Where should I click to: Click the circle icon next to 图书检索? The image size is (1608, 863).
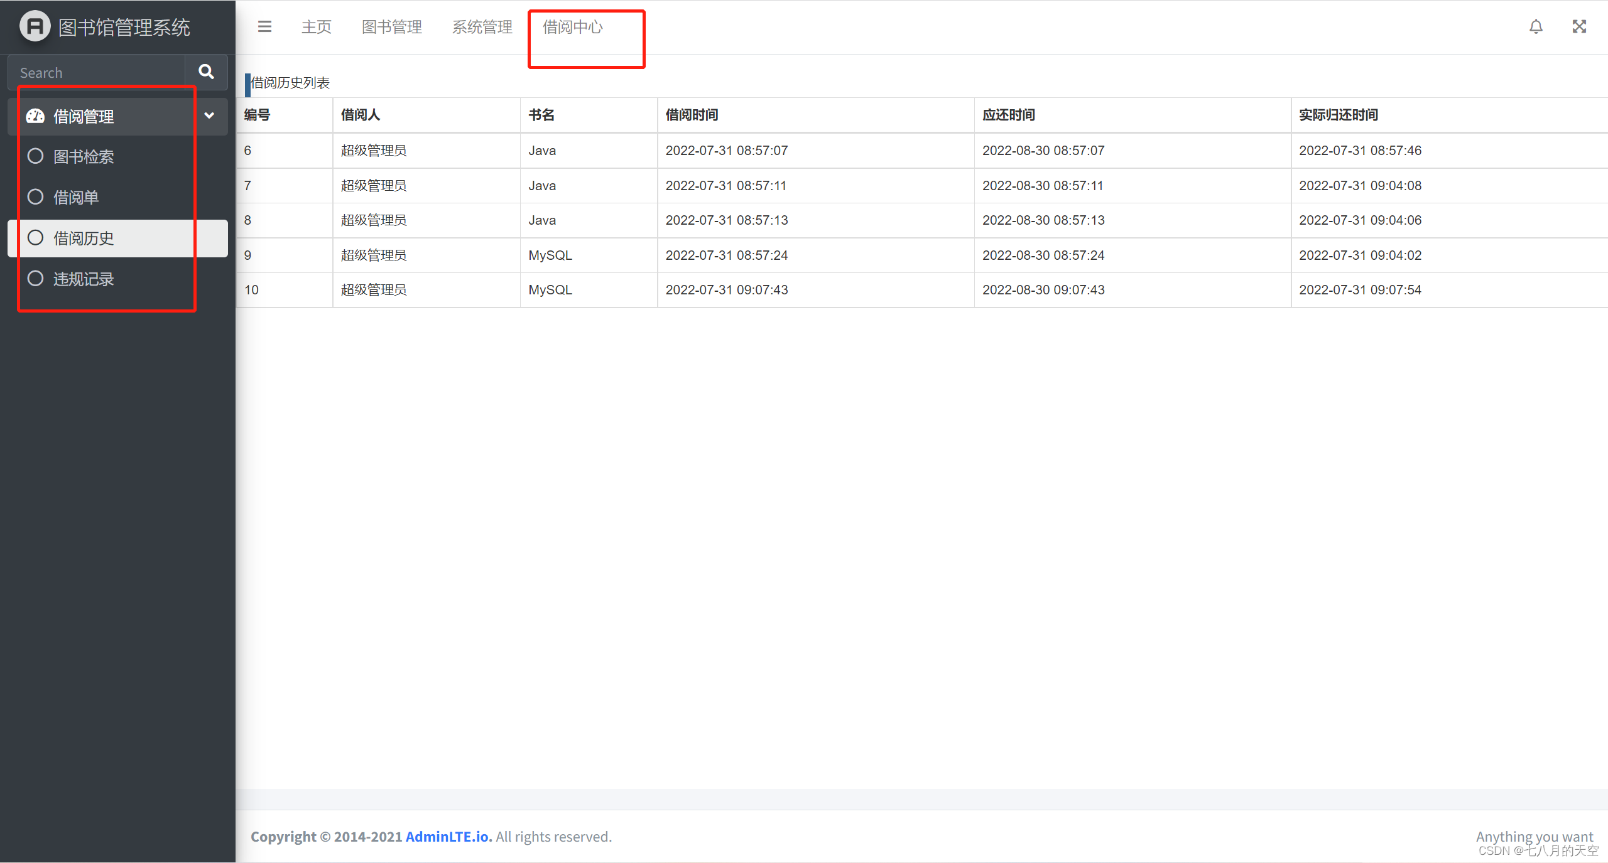click(35, 156)
